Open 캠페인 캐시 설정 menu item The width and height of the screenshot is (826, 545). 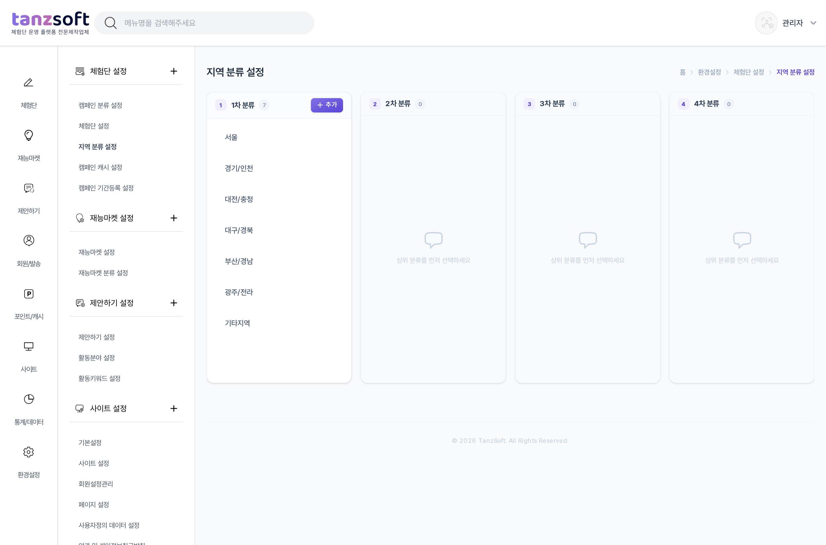click(x=100, y=167)
